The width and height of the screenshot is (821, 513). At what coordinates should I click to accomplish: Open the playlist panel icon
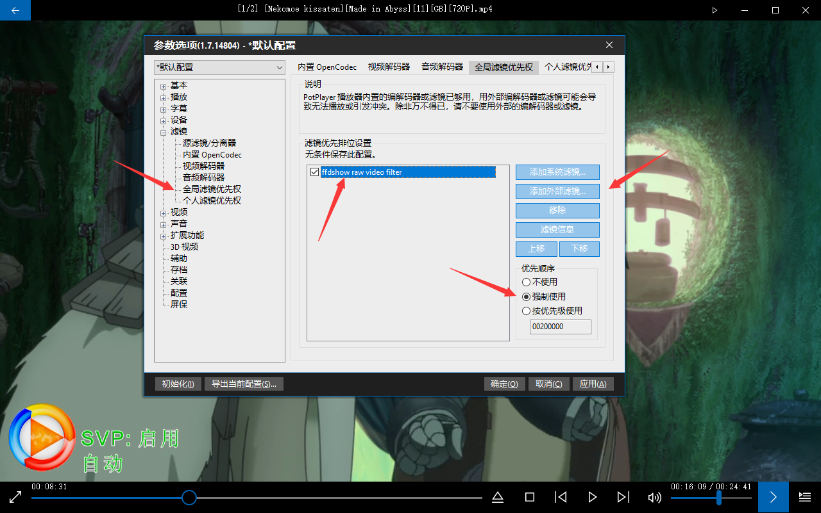click(x=804, y=497)
